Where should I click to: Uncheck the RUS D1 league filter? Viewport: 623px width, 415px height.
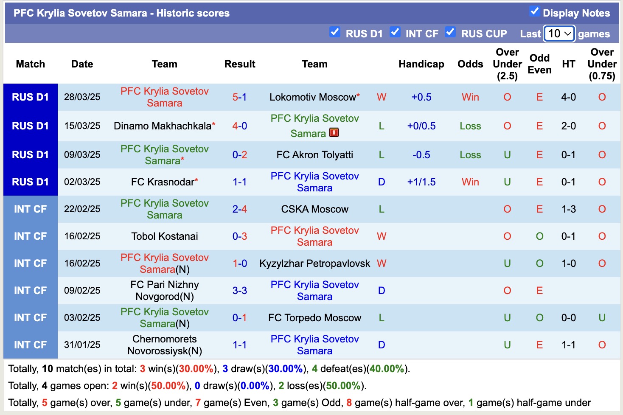point(335,32)
